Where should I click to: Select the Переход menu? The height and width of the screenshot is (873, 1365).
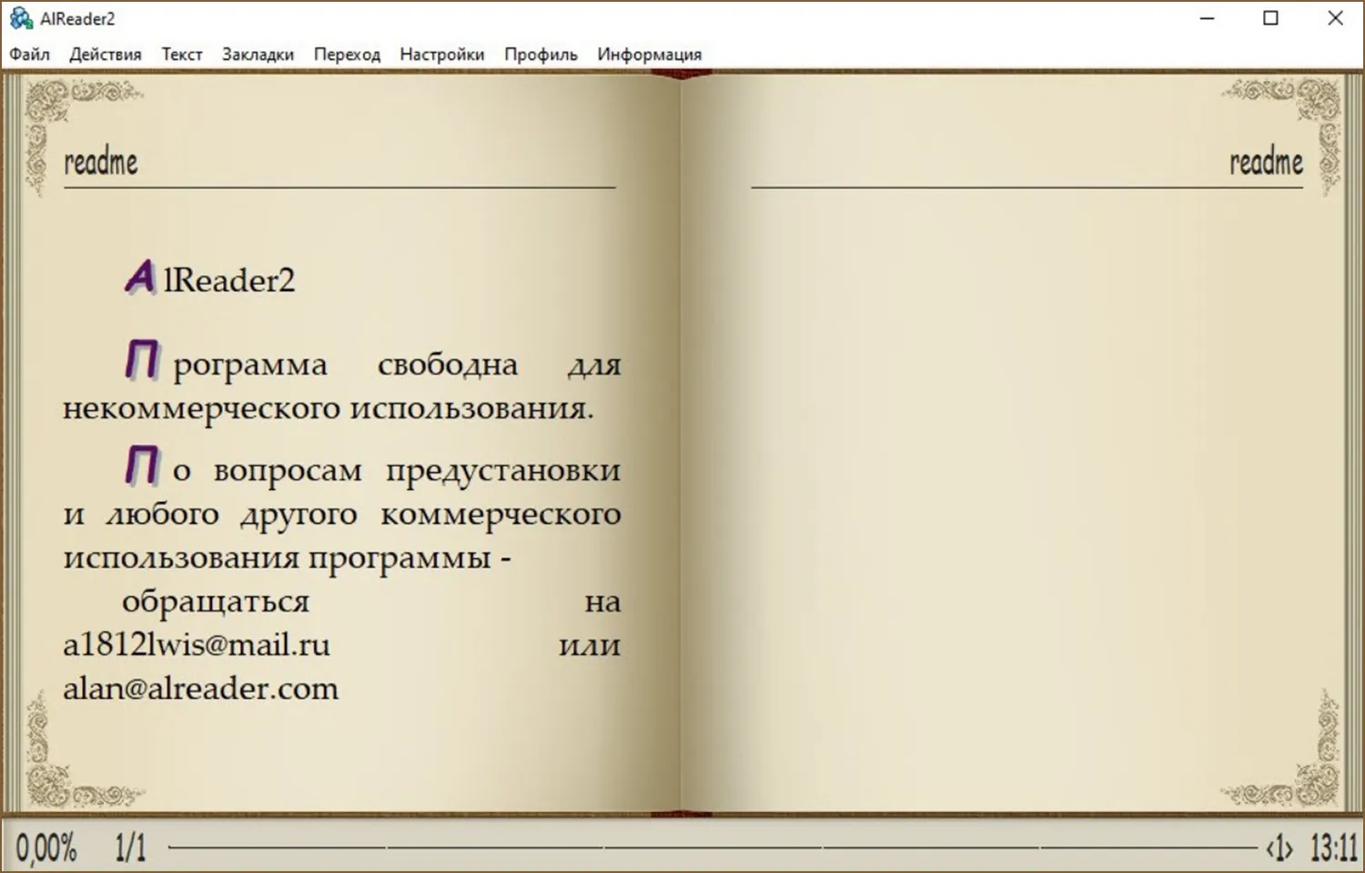[x=347, y=55]
